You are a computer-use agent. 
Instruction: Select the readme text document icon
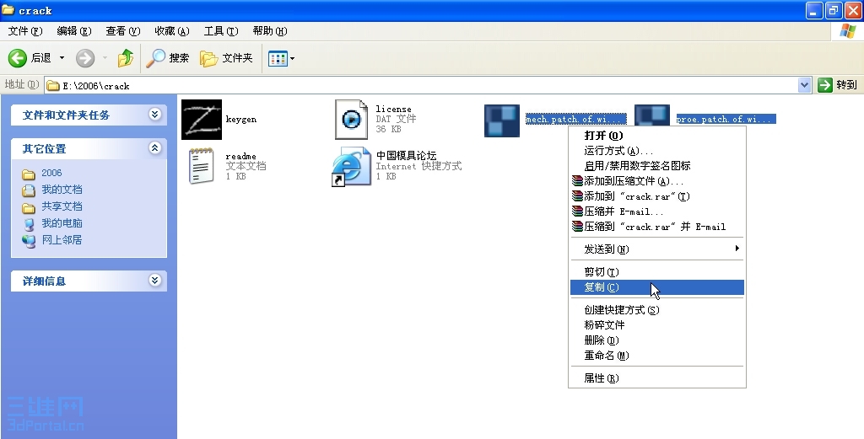[x=201, y=166]
